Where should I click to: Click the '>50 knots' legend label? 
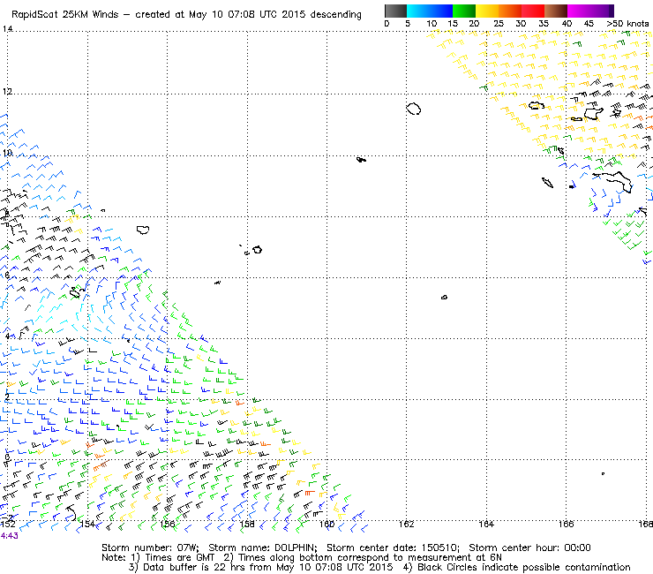[627, 24]
